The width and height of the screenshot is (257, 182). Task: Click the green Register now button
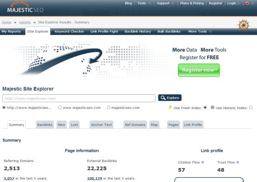pyautogui.click(x=199, y=70)
